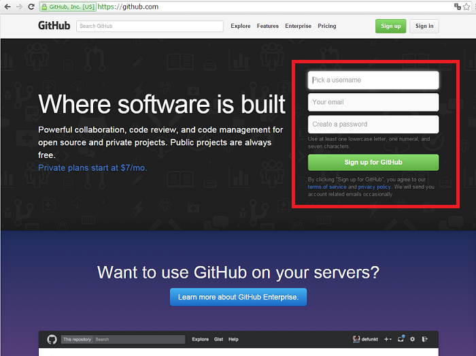Click the Create a password field
476x356 pixels.
[373, 125]
